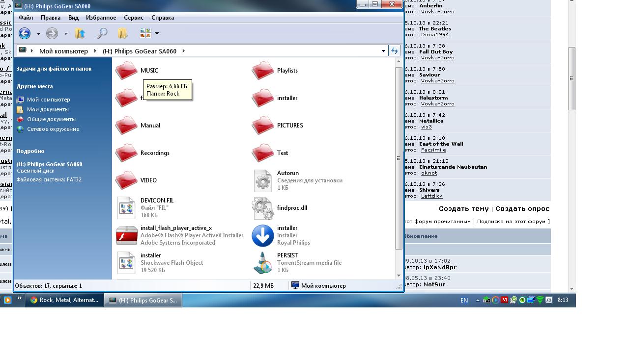Viewport: 629px width, 353px height.
Task: Open the Einsturzende Neubauten topic link
Action: tap(453, 167)
